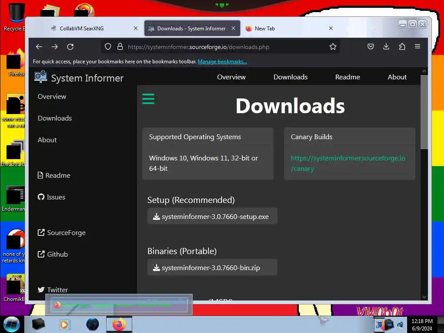The image size is (444, 333).
Task: Click the taskbar clock showing 12:18 PM
Action: pyautogui.click(x=422, y=324)
